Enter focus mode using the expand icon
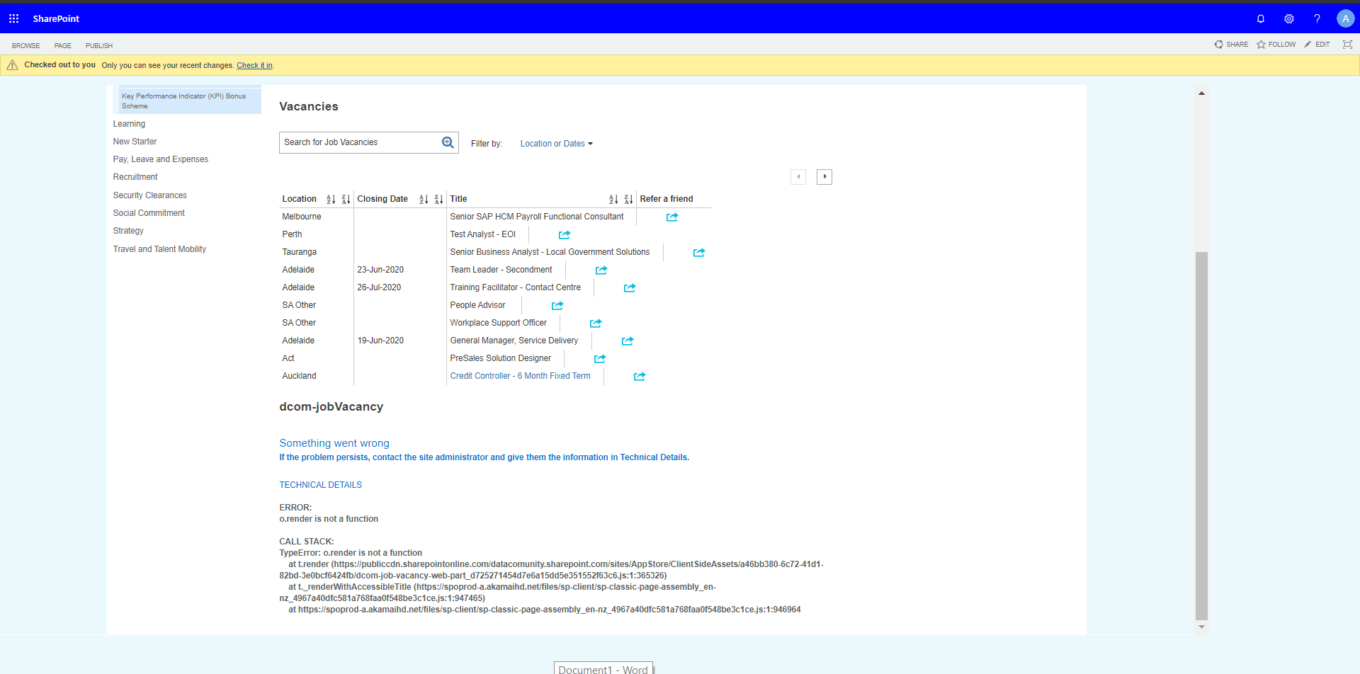1360x674 pixels. [1347, 44]
